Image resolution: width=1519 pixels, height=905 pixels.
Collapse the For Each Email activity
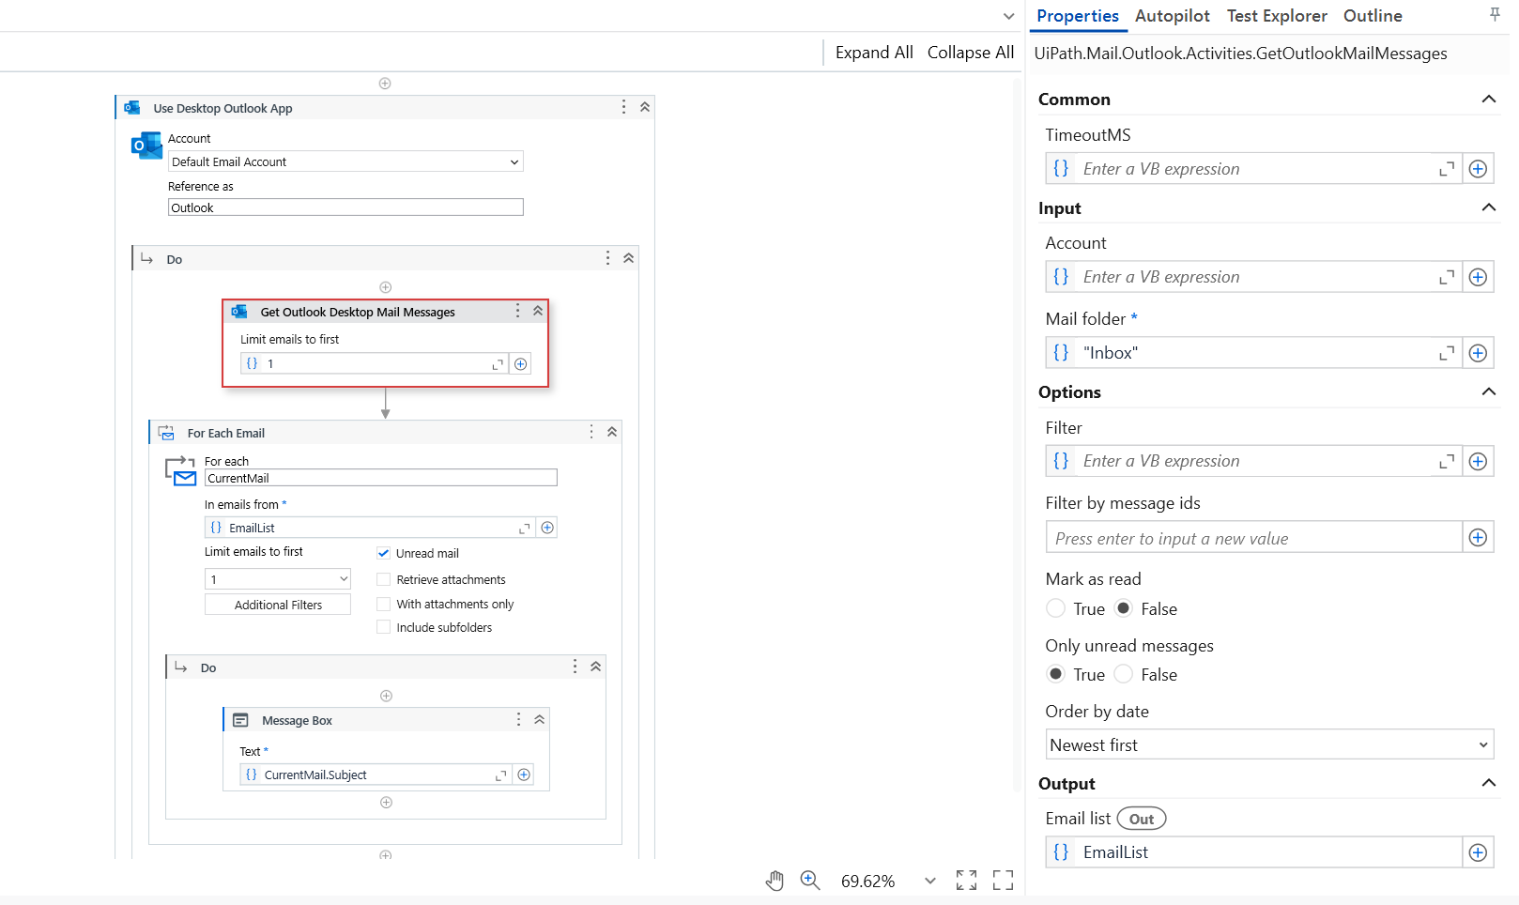(612, 432)
